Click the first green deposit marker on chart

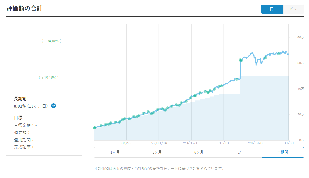coord(95,128)
